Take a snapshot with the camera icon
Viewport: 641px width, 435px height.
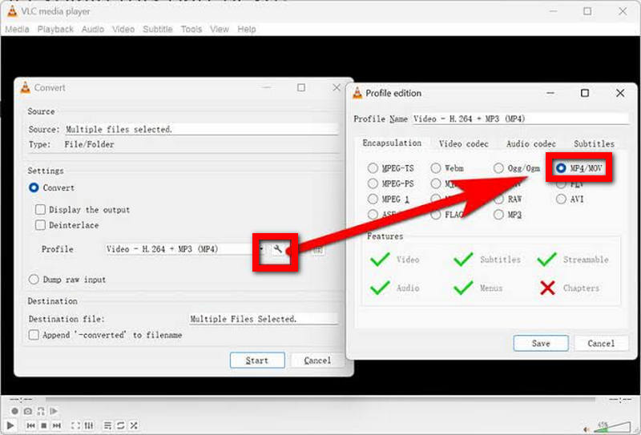[28, 411]
